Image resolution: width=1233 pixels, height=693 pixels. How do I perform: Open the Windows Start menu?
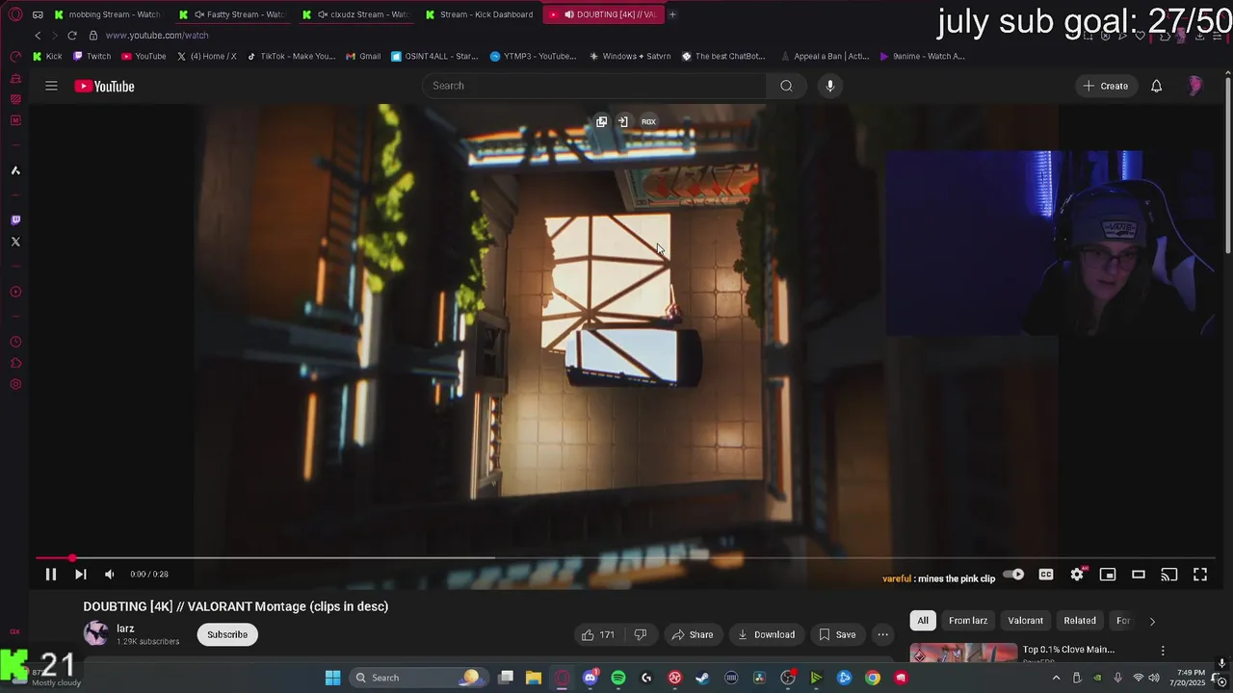pyautogui.click(x=332, y=678)
